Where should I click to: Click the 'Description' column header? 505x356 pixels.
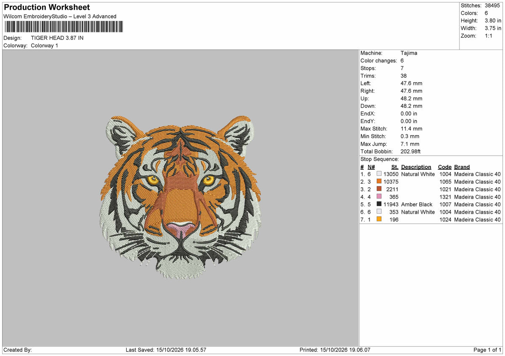pyautogui.click(x=416, y=167)
